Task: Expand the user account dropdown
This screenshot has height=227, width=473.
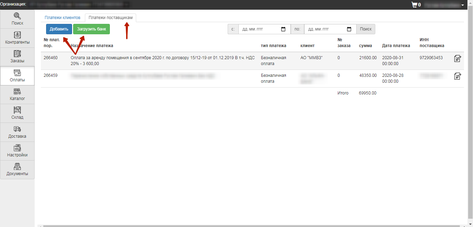Action: click(445, 5)
